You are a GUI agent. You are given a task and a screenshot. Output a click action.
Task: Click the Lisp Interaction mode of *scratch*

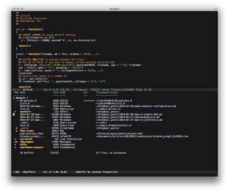[x=71, y=139]
